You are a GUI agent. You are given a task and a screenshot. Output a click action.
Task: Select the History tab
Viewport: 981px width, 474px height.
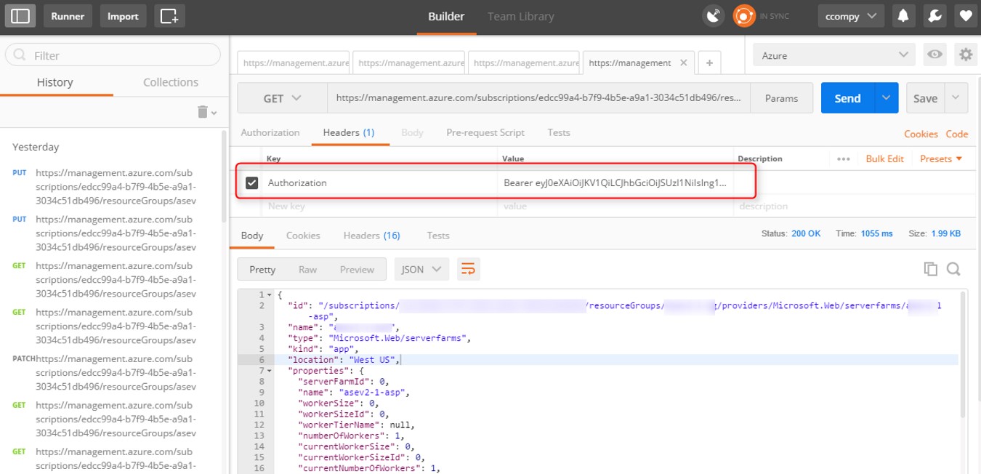[55, 82]
